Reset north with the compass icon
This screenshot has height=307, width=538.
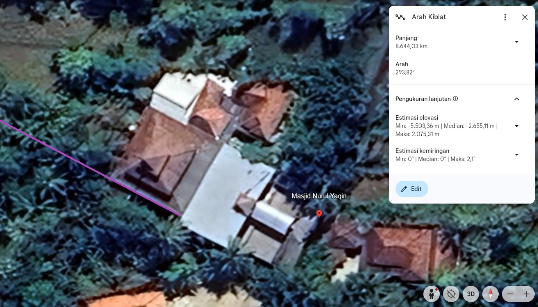[491, 294]
